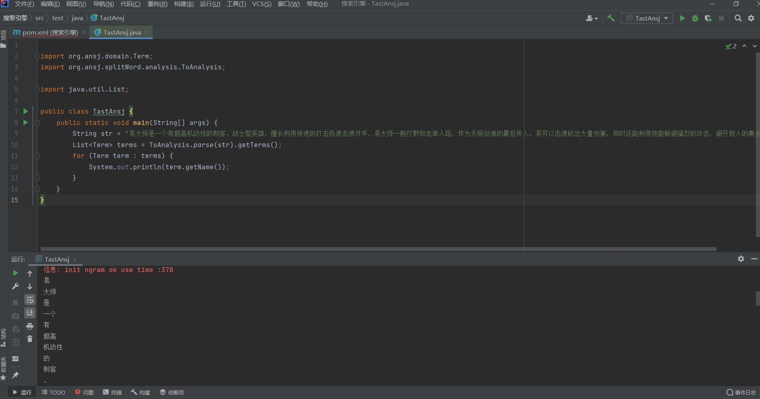Viewport: 760px width, 399px height.
Task: Run TastAnsj with the green toolbar play button
Action: tap(682, 18)
